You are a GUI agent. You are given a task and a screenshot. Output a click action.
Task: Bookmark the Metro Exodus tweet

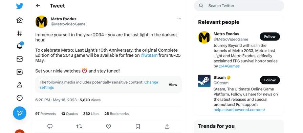[137, 126]
